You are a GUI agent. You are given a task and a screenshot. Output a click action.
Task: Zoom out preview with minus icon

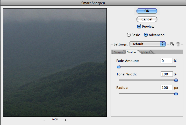(x=44, y=120)
